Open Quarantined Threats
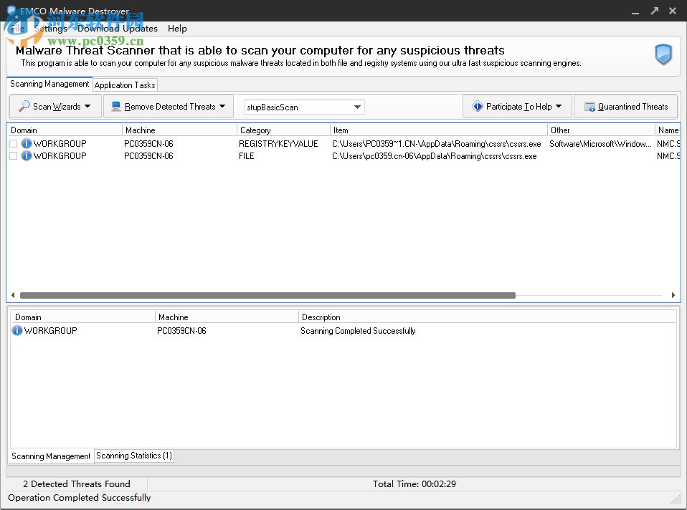687x510 pixels. pos(625,106)
